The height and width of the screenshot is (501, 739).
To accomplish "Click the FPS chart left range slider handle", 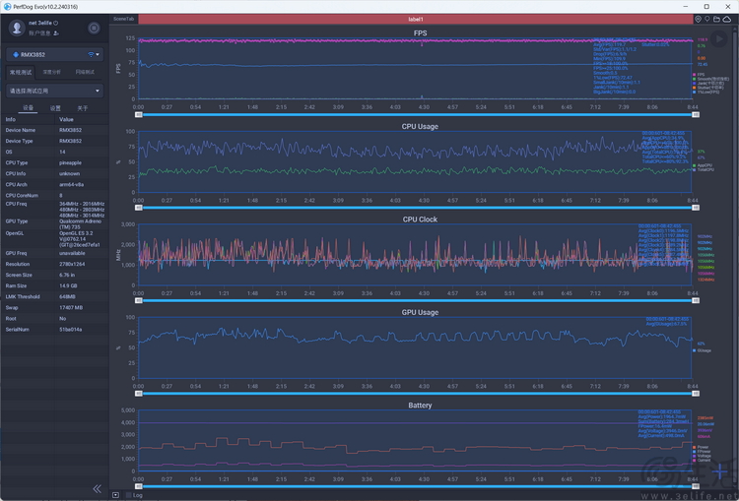I will click(x=139, y=114).
